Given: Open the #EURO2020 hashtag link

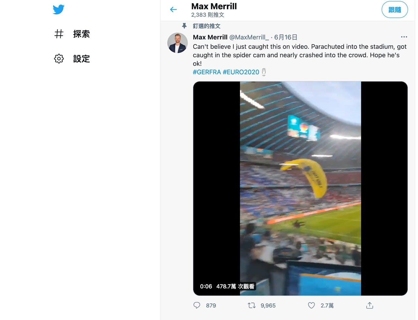Looking at the screenshot, I should tap(241, 72).
